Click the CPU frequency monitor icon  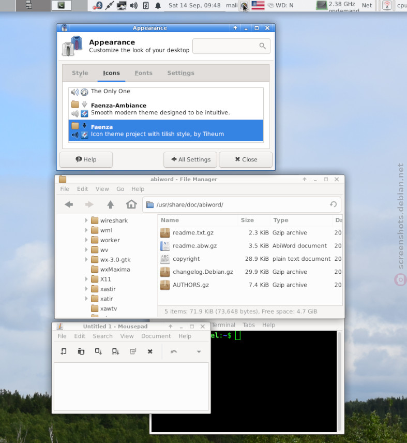(x=321, y=5)
